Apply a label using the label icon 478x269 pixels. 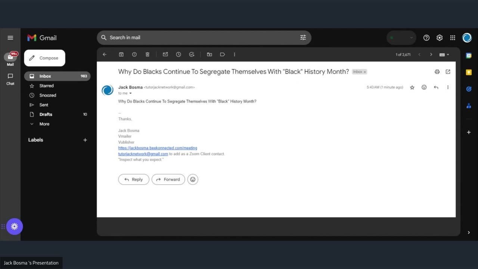[223, 55]
